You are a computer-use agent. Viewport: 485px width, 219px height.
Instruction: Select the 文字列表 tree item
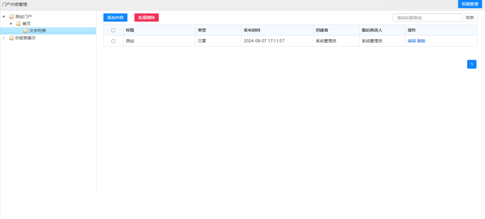(37, 31)
